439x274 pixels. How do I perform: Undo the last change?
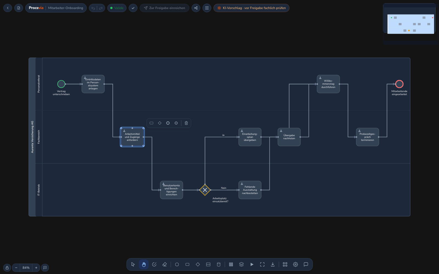[93, 8]
